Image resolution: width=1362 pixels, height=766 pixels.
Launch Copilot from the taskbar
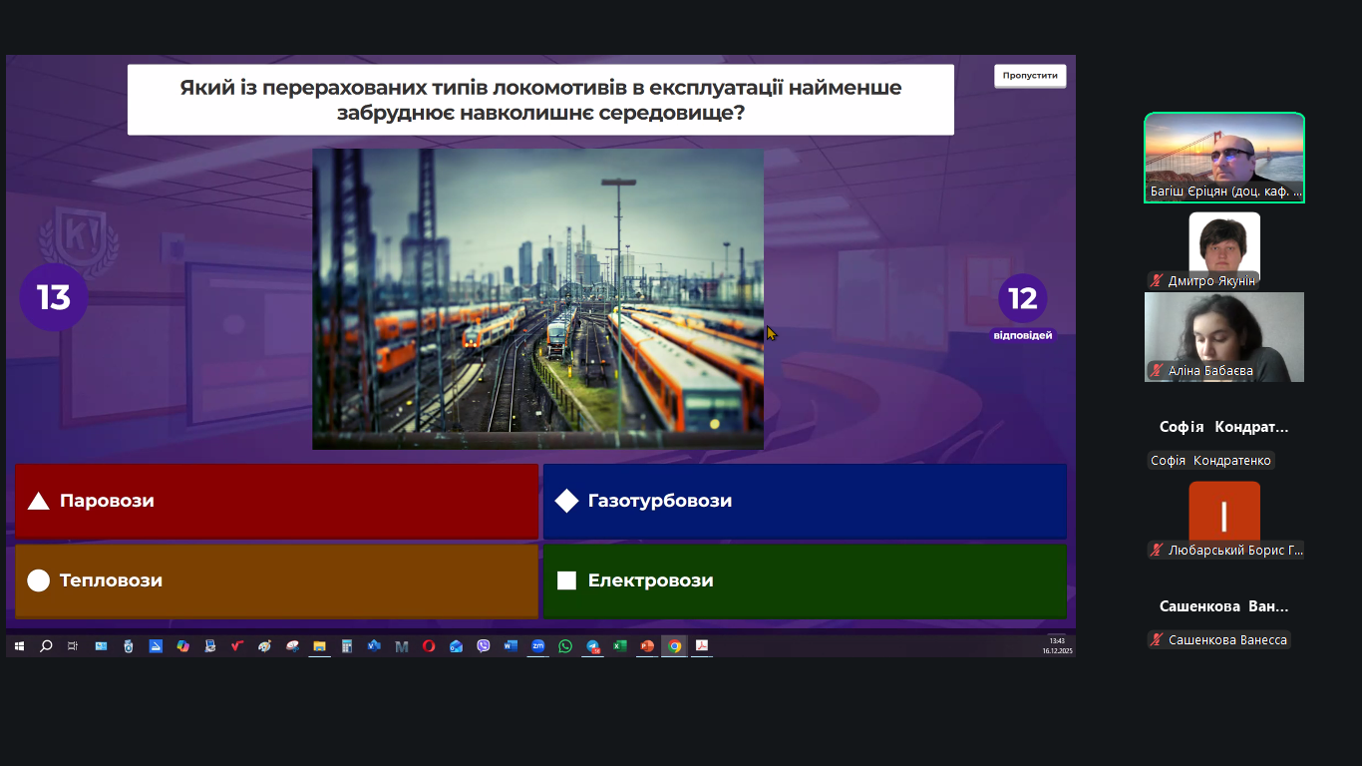[x=182, y=646]
